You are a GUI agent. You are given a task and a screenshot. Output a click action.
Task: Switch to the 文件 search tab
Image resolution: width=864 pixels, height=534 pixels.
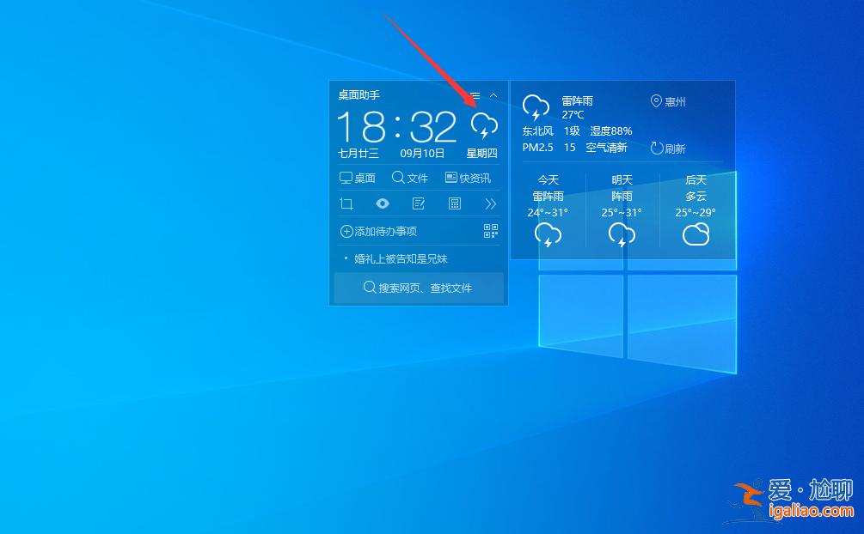pyautogui.click(x=410, y=178)
